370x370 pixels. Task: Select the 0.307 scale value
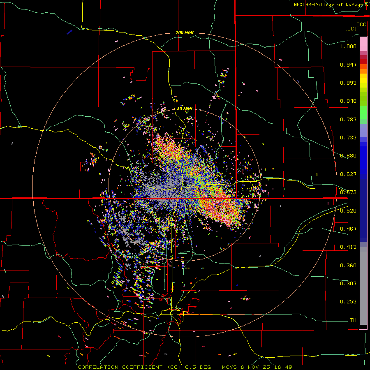(x=348, y=284)
